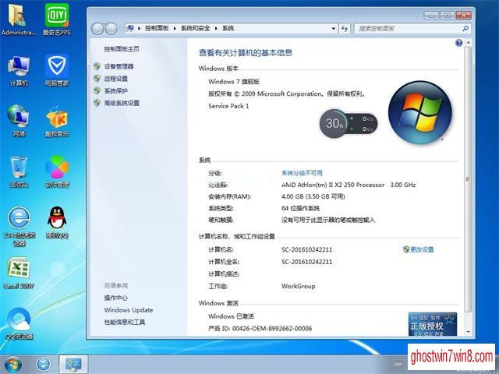
Task: Launch iQIYI PPS desktop icon
Action: tap(57, 19)
